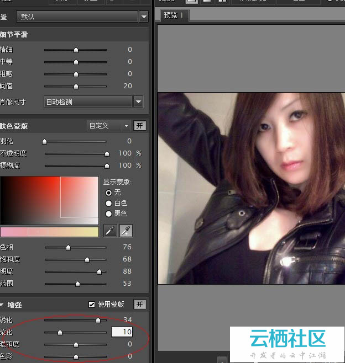Click the 粗略 slider handle
The image size is (345, 363).
tap(76, 74)
